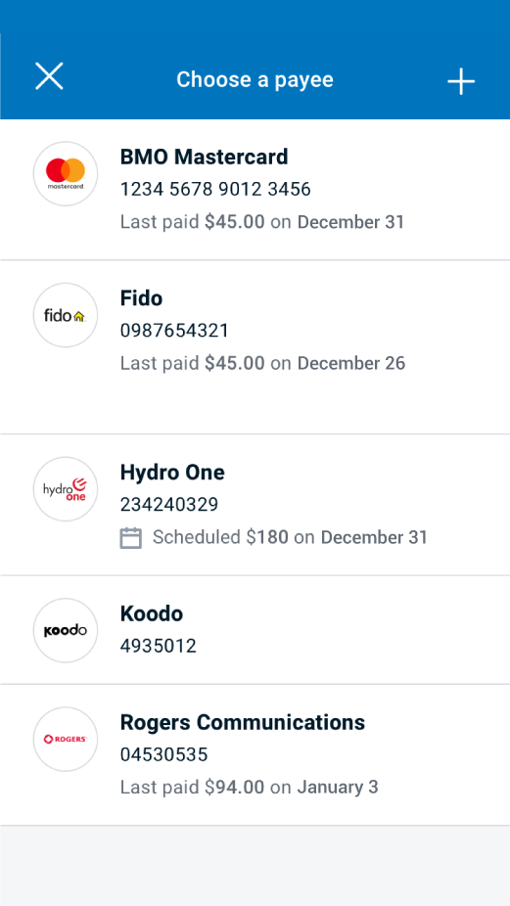
Task: Tap the Fido logo icon
Action: point(66,315)
